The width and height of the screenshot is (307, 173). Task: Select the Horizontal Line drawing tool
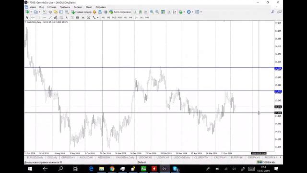[x=45, y=17]
